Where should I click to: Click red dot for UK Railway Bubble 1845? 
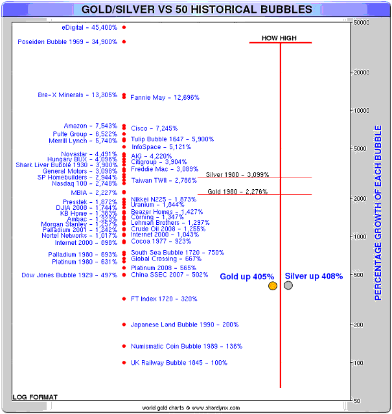124,363
